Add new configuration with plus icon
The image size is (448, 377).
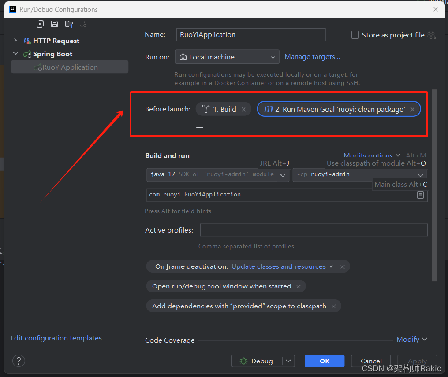(x=11, y=24)
